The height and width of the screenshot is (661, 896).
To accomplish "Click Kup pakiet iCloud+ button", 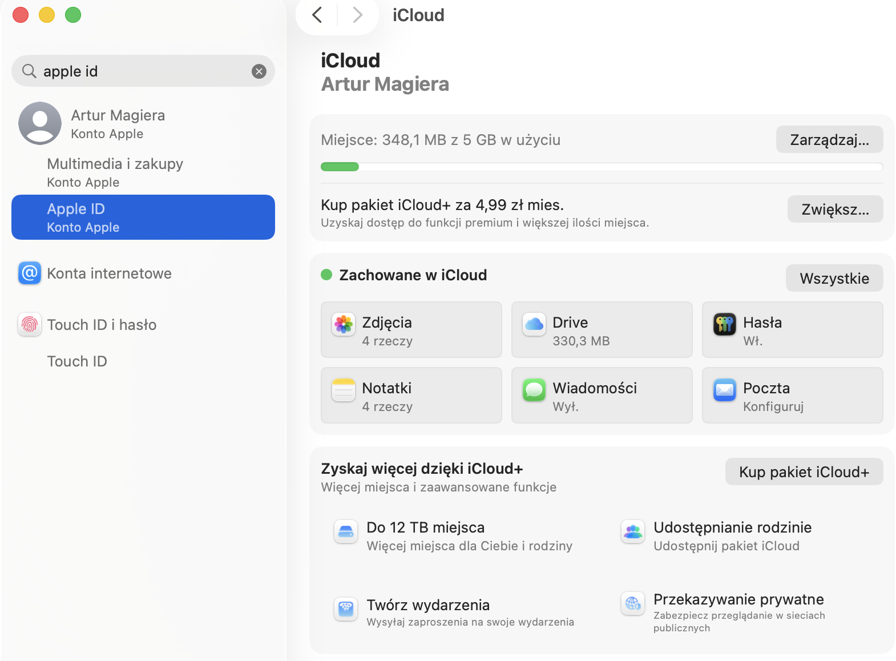I will click(x=804, y=472).
